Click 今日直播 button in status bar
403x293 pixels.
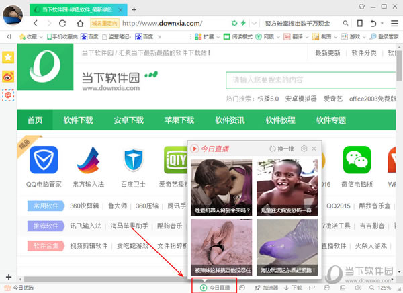point(214,288)
